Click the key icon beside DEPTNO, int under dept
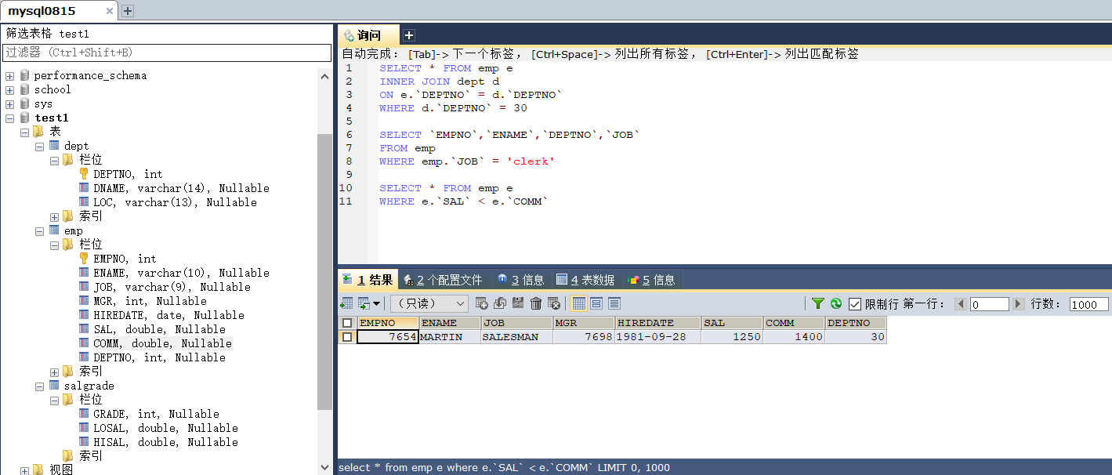The height and width of the screenshot is (475, 1112). point(84,174)
